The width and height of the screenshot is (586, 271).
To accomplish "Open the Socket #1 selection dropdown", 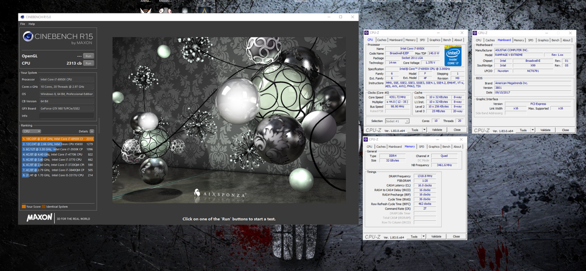I will pos(397,121).
